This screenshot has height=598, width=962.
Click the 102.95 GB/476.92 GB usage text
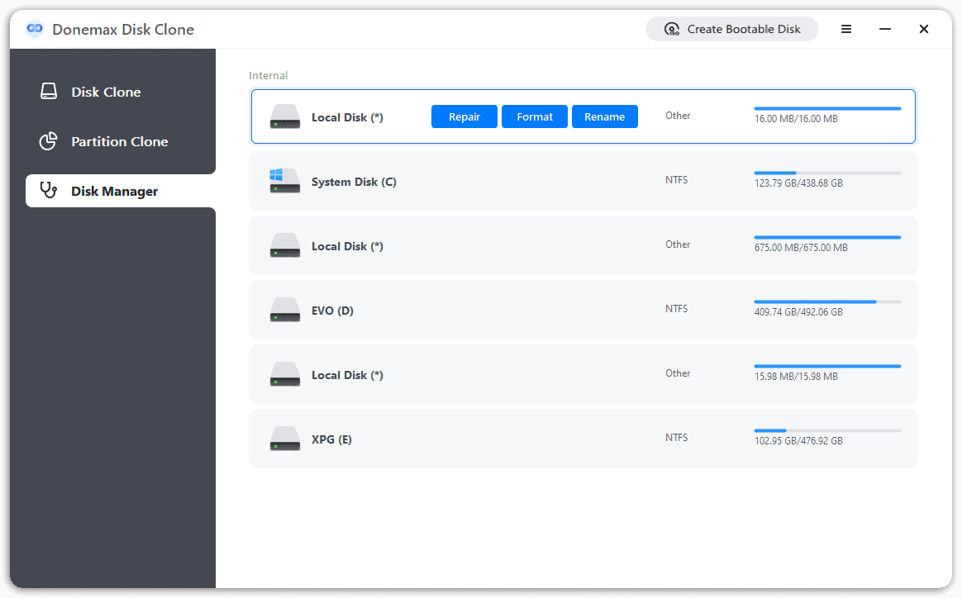click(x=798, y=441)
